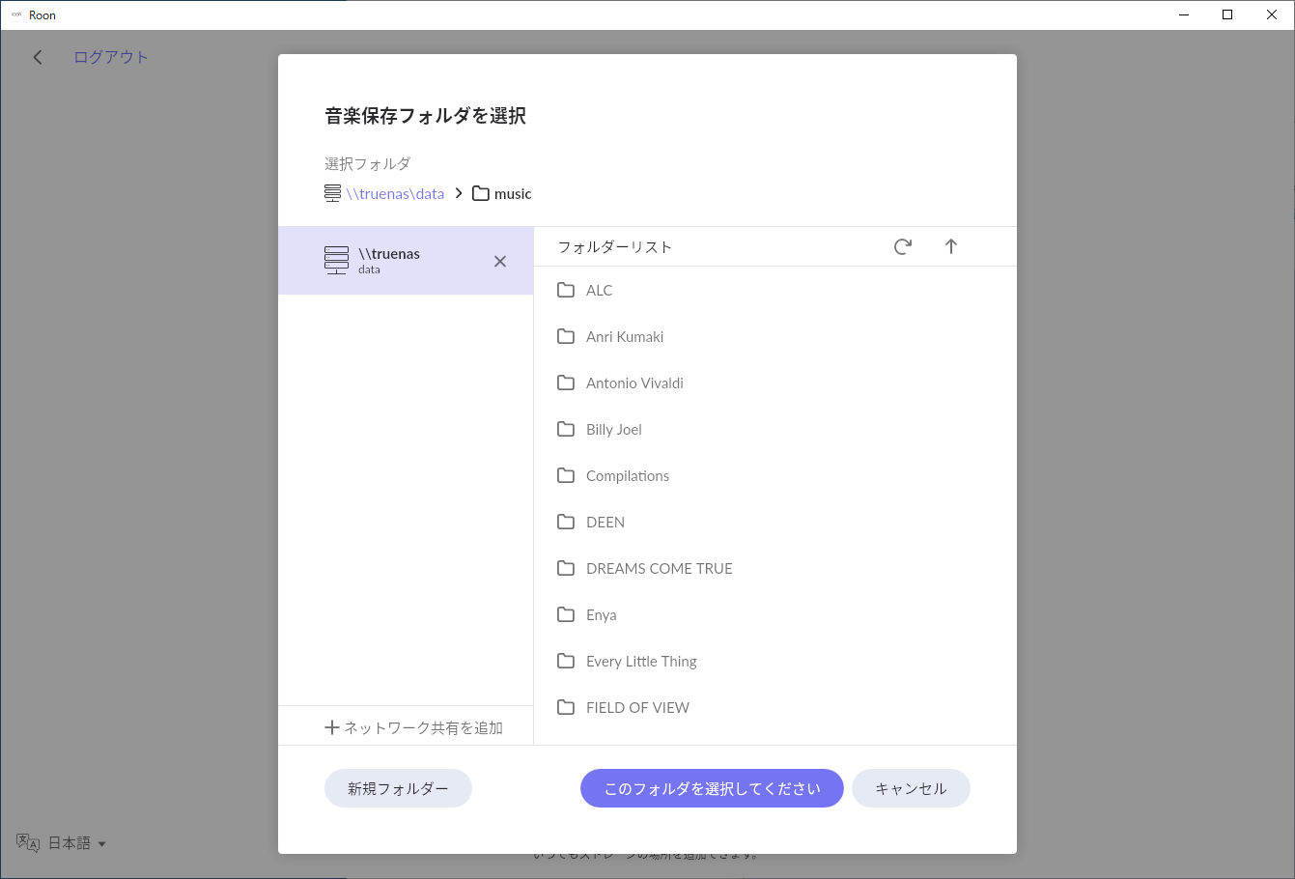This screenshot has width=1295, height=879.
Task: Open the 日本語 language dropdown
Action: point(77,843)
